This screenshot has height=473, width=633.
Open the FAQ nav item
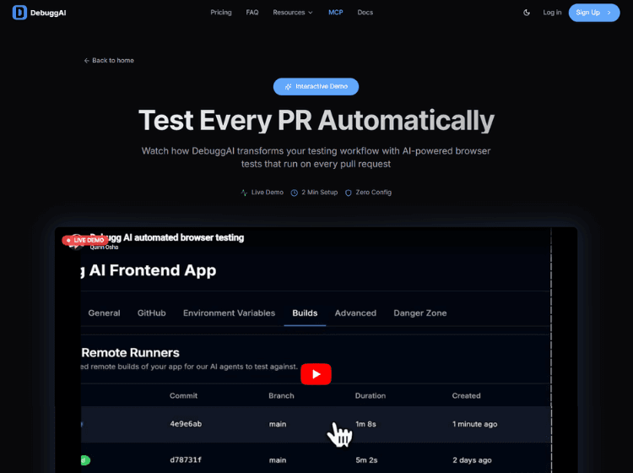pyautogui.click(x=252, y=13)
